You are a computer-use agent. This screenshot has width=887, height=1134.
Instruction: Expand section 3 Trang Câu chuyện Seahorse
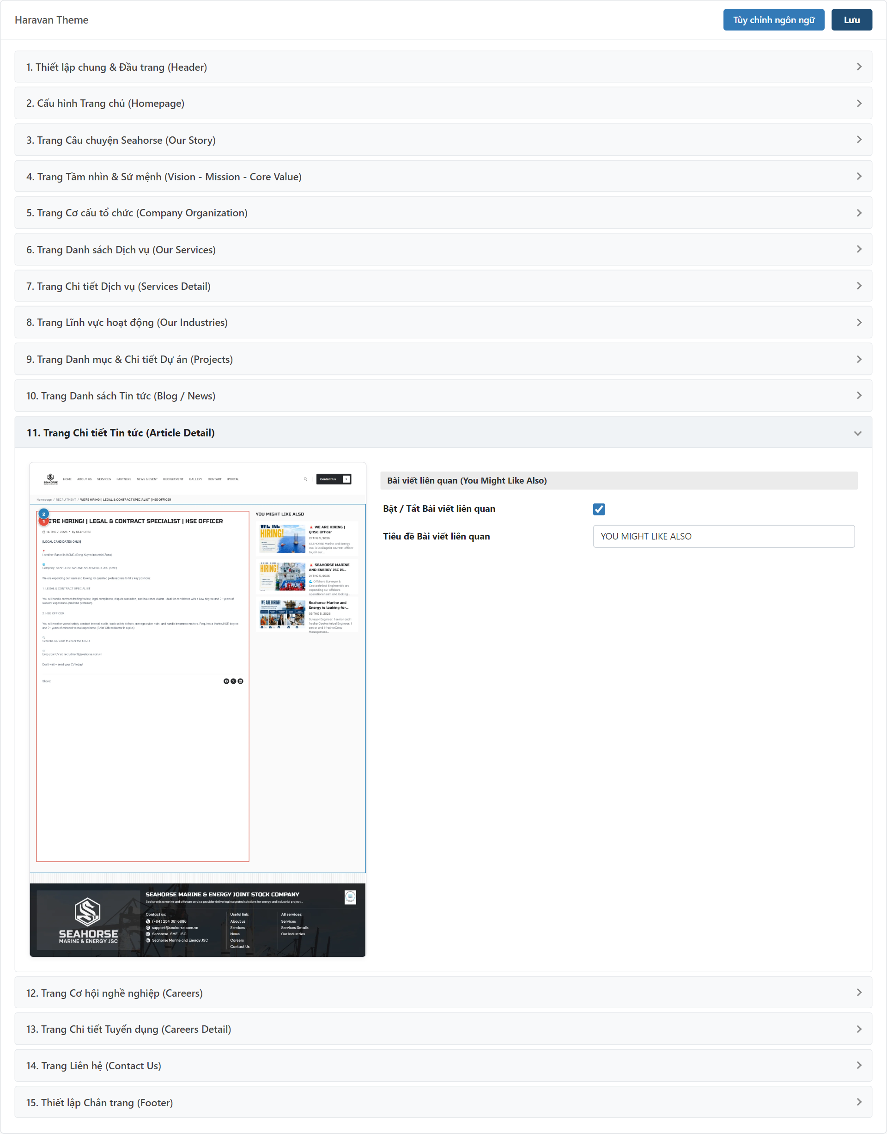pyautogui.click(x=443, y=140)
